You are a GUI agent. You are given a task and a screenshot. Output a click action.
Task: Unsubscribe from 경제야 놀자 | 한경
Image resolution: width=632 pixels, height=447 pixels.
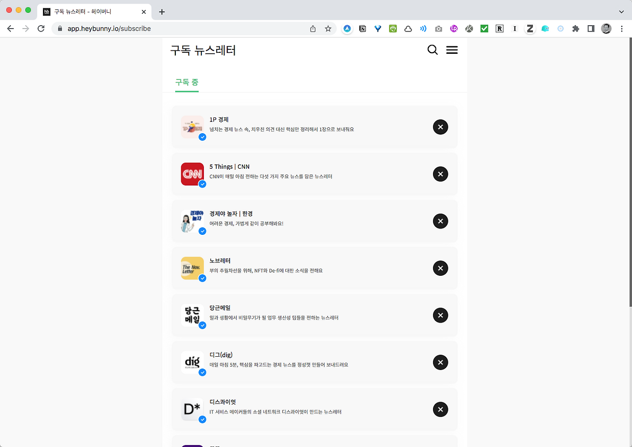coord(440,221)
